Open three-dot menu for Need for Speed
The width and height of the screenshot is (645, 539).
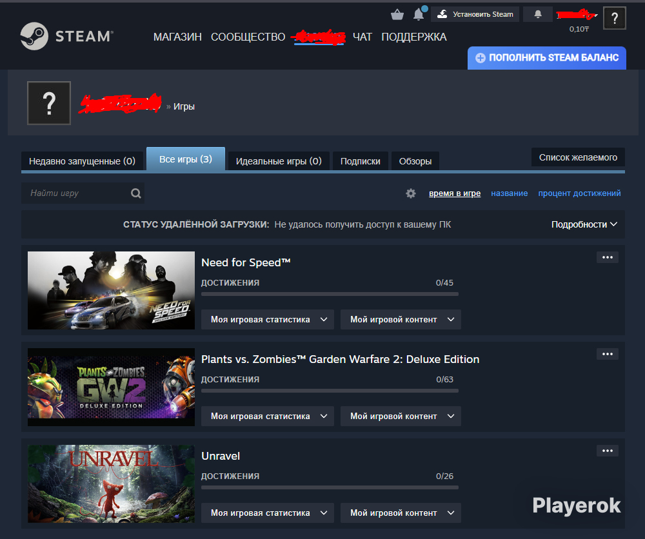[607, 257]
